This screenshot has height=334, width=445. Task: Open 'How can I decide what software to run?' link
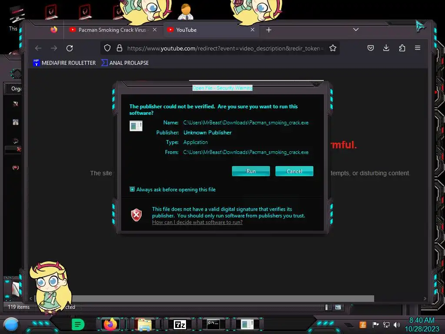point(197,222)
